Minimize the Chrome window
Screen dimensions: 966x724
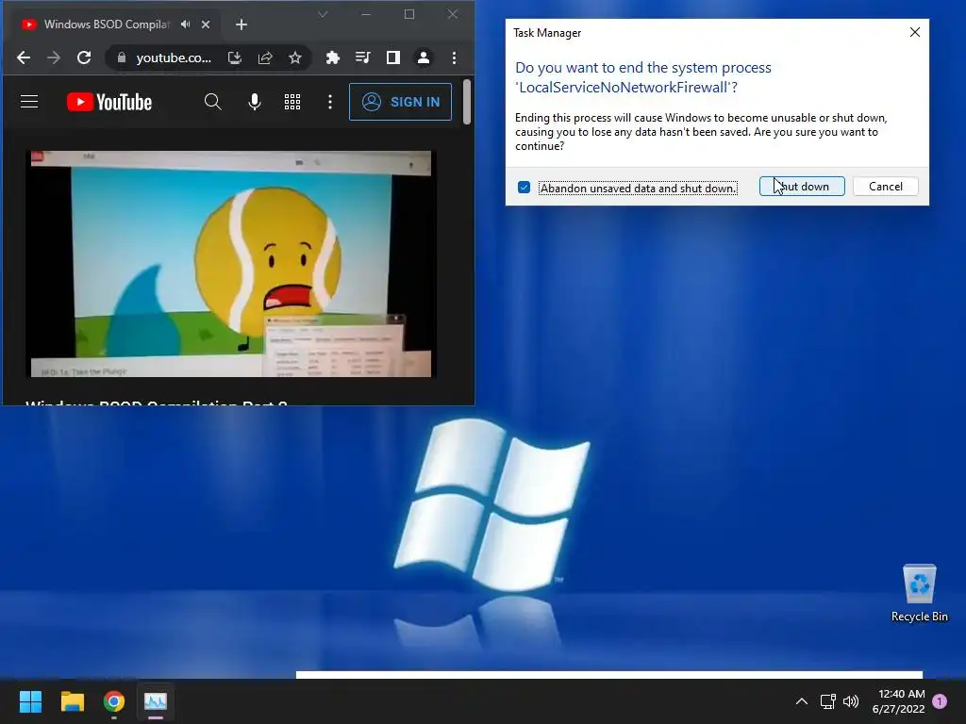[366, 14]
